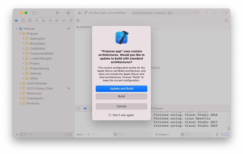Open the Debug navigator icon
Image resolution: width=243 pixels, height=154 pixels.
tap(57, 20)
